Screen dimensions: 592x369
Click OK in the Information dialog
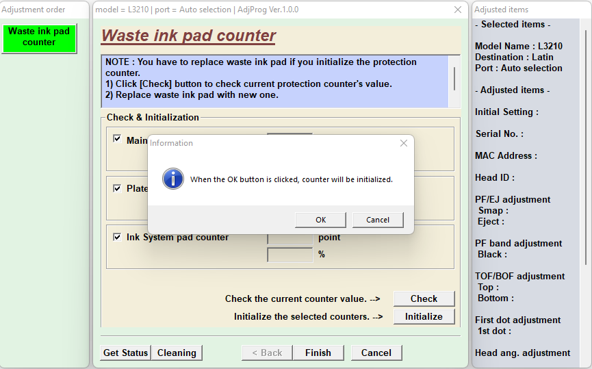320,220
